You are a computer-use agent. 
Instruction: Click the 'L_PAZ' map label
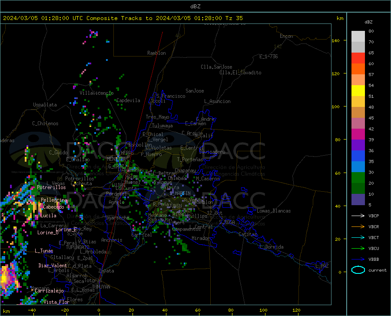tap(322, 266)
